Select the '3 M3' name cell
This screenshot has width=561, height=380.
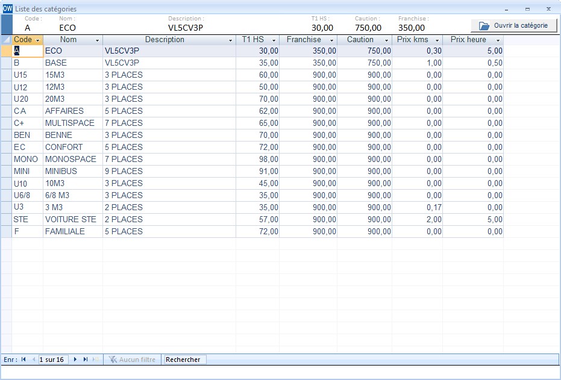click(73, 207)
